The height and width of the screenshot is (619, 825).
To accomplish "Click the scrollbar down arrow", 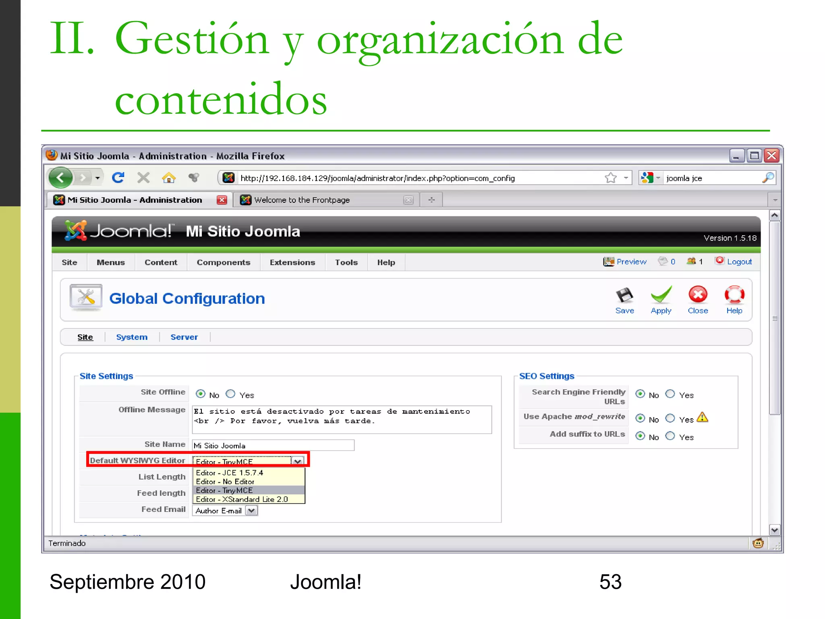I will [775, 530].
